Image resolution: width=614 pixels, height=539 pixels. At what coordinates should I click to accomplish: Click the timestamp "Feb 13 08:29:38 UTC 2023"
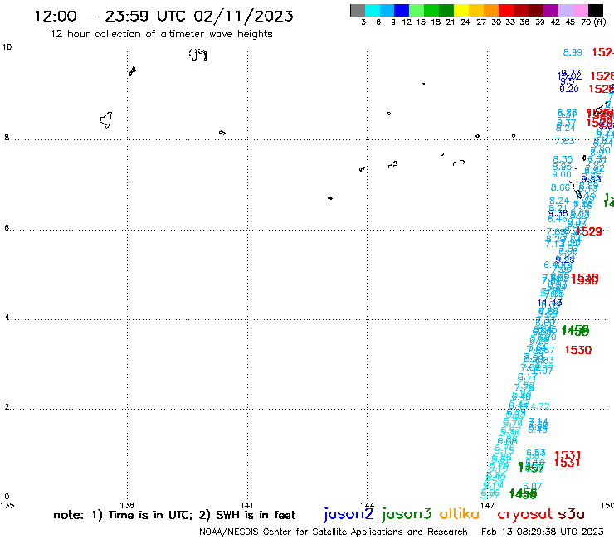543,532
